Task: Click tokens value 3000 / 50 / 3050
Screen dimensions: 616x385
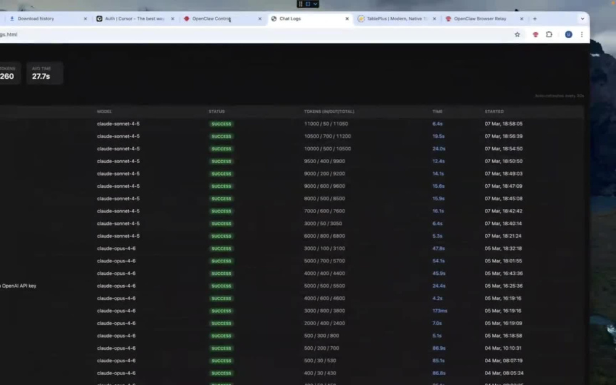Action: (323, 224)
